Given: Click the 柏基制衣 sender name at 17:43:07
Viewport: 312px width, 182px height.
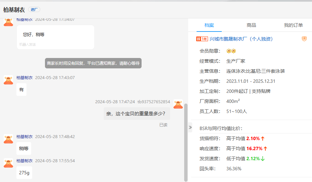Looking at the screenshot, I should pyautogui.click(x=24, y=77).
